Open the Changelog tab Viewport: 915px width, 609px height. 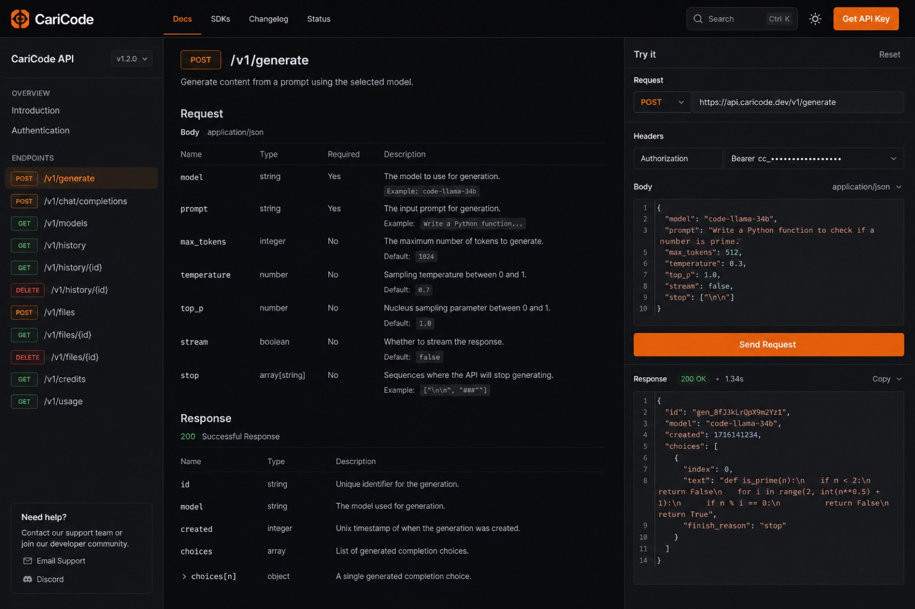268,19
